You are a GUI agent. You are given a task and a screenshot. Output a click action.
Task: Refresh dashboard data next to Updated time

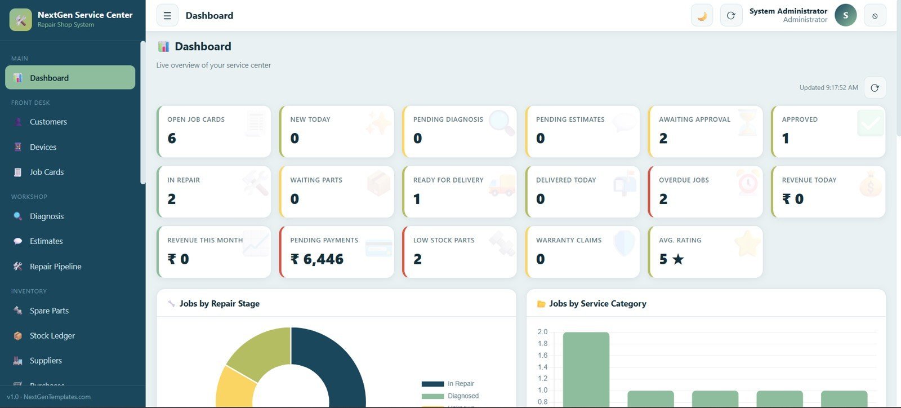[x=875, y=88]
